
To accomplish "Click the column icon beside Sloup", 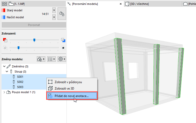I will [11, 72].
